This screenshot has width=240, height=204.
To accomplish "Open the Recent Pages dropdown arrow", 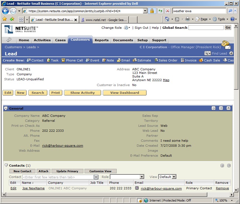I will [x=19, y=11].
